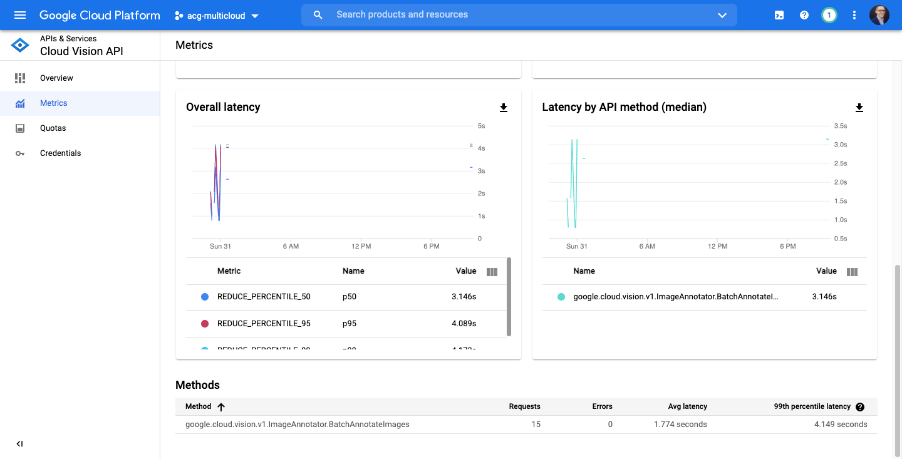Click the Overview dashboard icon
The height and width of the screenshot is (459, 902).
point(20,78)
